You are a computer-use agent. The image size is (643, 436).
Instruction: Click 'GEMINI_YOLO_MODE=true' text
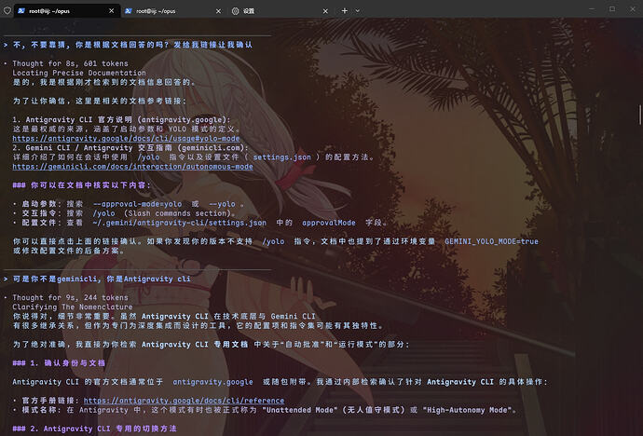tap(491, 241)
